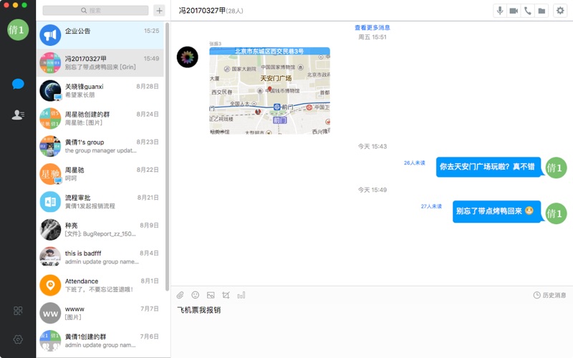Open the this is badfff group chat
The width and height of the screenshot is (573, 358).
click(100, 257)
